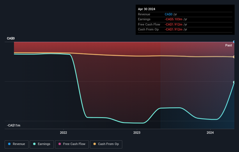Click the 2023 x-axis label
Screen dimensions: 239x152
click(137, 133)
